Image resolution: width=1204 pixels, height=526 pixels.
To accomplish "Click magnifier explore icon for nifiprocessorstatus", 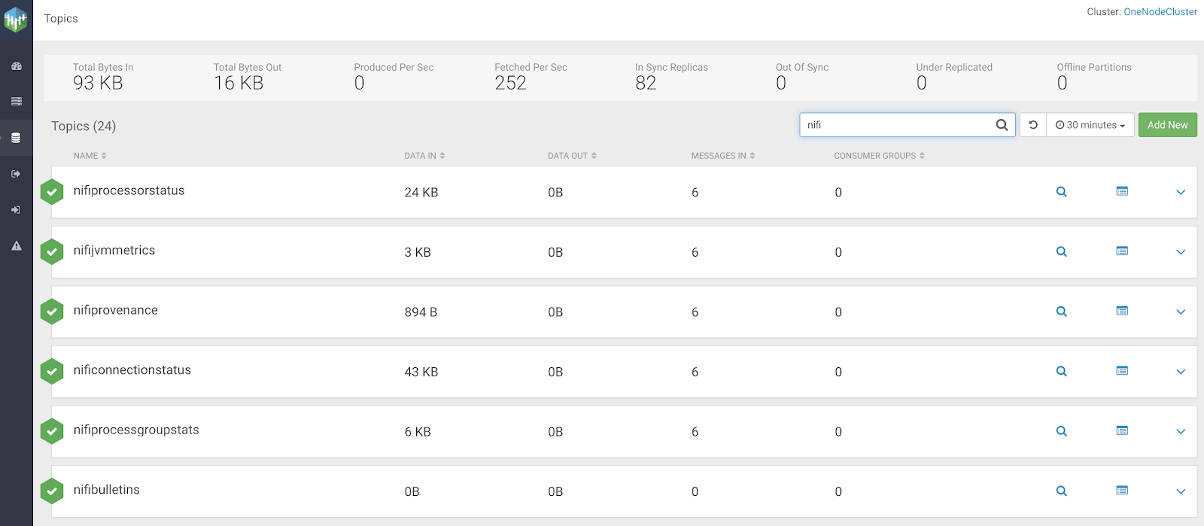I will 1061,192.
